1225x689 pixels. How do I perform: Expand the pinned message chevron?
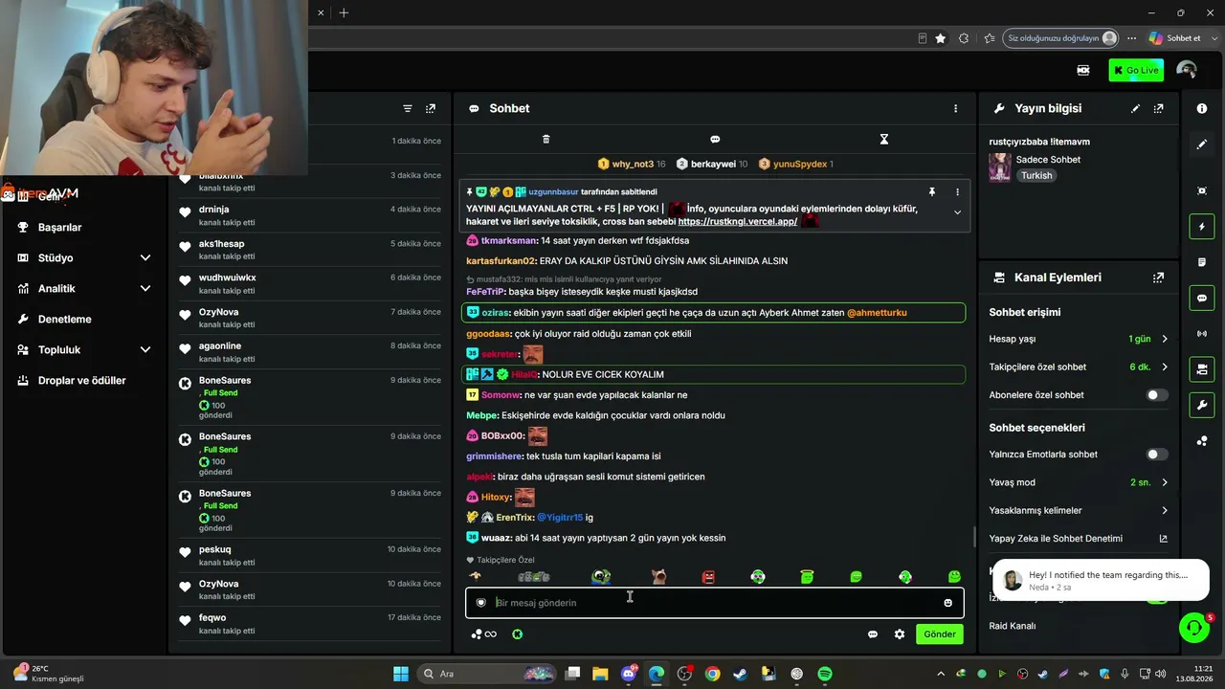[x=957, y=212]
